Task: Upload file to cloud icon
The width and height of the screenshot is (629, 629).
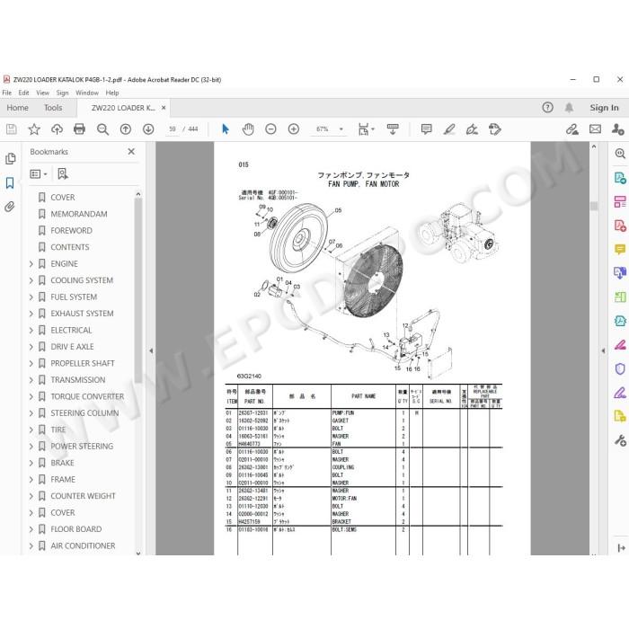Action: (57, 129)
